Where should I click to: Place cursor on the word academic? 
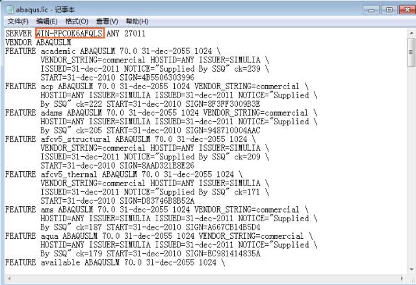[x=60, y=51]
